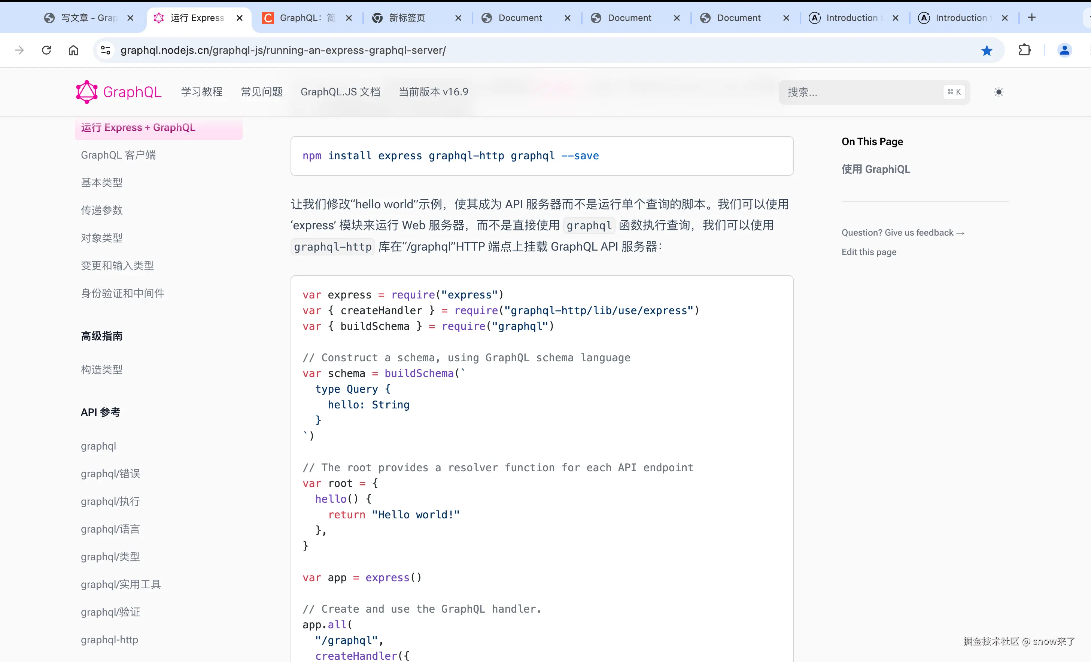Jump to 使用 GraphiQL section
Image resolution: width=1091 pixels, height=662 pixels.
tap(875, 169)
